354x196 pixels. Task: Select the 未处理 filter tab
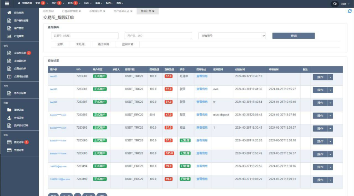click(80, 44)
